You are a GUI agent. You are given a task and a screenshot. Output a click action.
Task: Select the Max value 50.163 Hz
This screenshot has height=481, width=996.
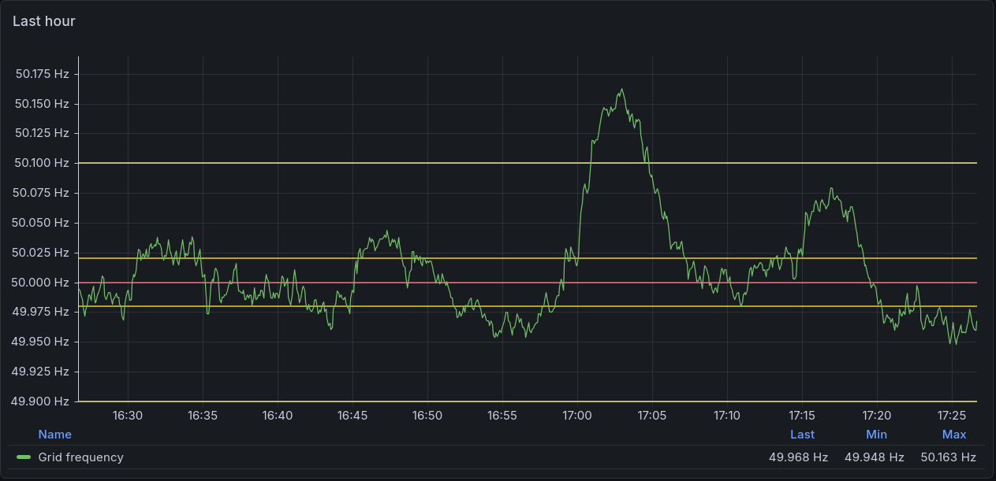[948, 457]
